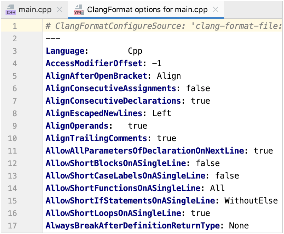Click line number 17 in the gutter
284x234 pixels.
[x=12, y=225]
